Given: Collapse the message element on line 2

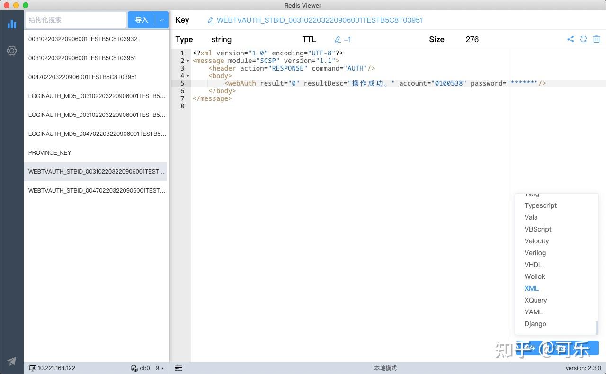Looking at the screenshot, I should click(187, 61).
